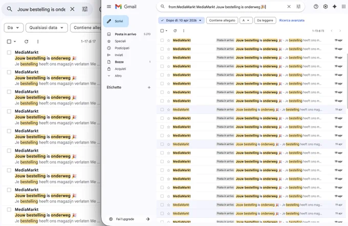Star the topmost MediaMarkt email in the right window
This screenshot has height=226, width=348.
click(168, 40)
